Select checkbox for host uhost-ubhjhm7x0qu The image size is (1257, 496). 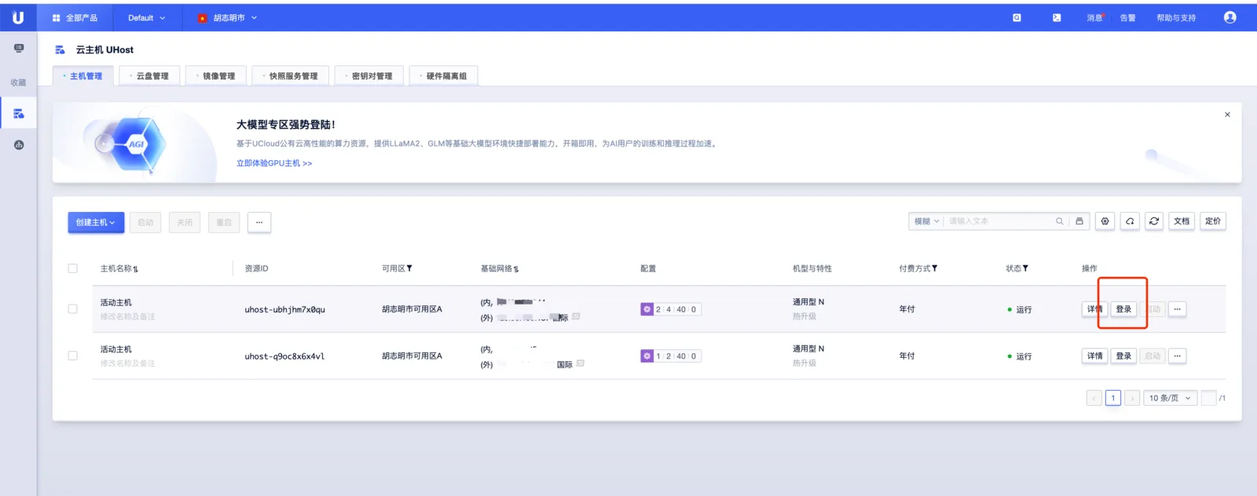pyautogui.click(x=73, y=309)
